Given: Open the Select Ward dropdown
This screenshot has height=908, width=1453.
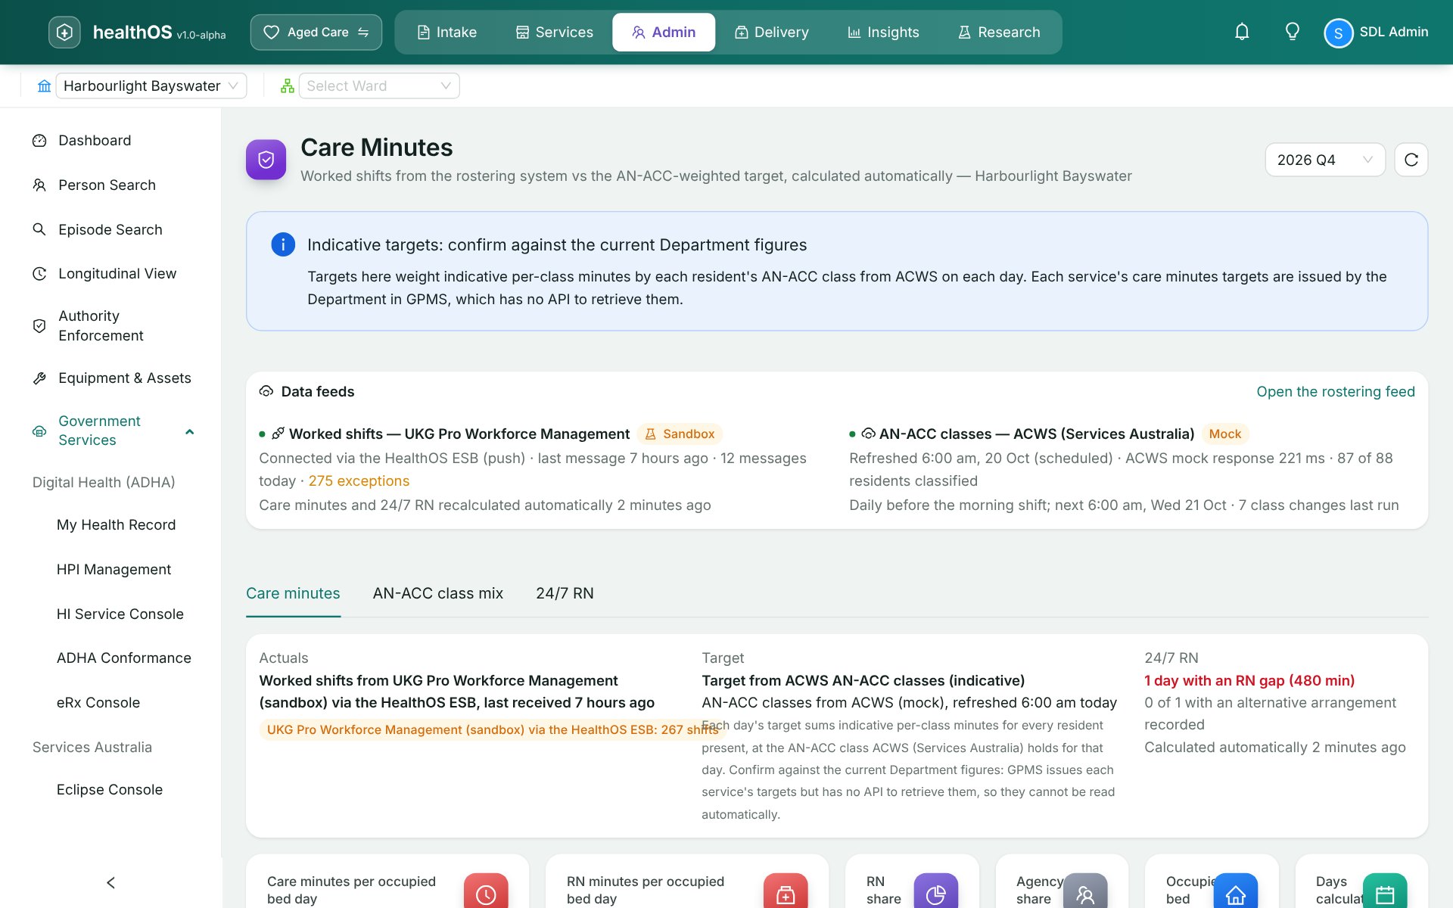Looking at the screenshot, I should tap(379, 86).
